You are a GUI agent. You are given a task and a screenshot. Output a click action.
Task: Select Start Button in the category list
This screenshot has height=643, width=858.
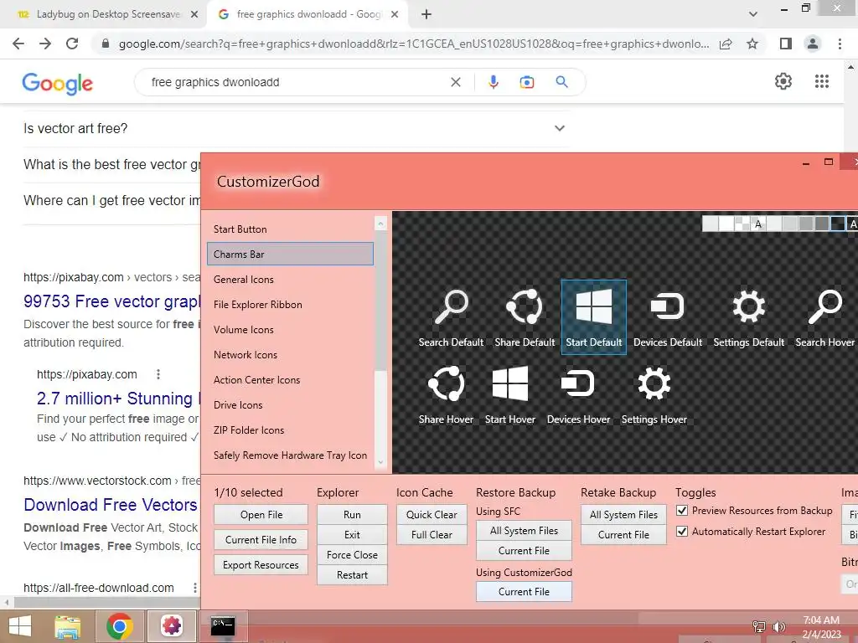pos(290,229)
